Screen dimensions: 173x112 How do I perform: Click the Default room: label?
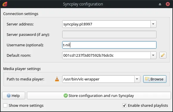19,55
